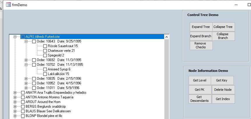
Task: Select the Lakkalikööri 15 item
Action: 58,74
